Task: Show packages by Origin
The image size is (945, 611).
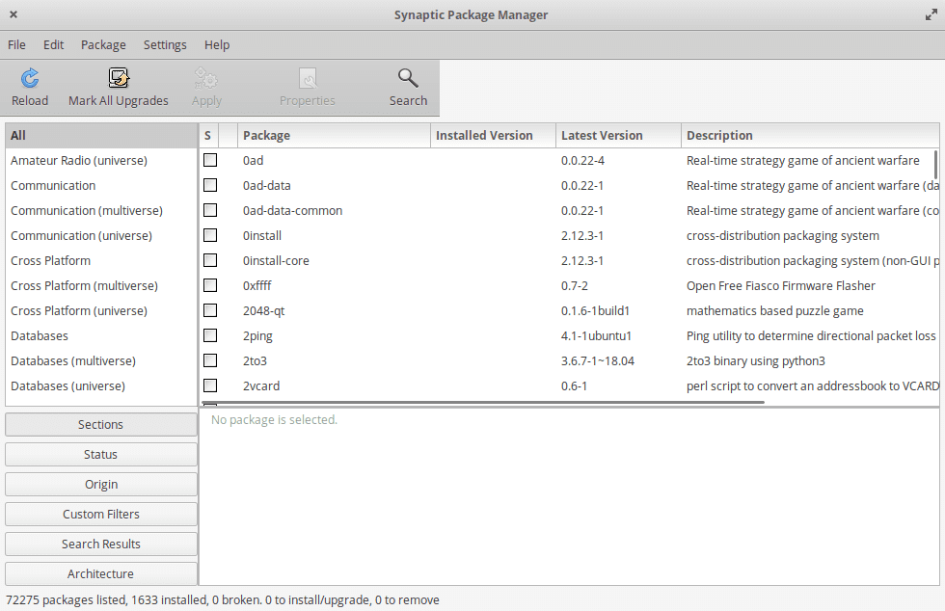Action: click(x=100, y=485)
